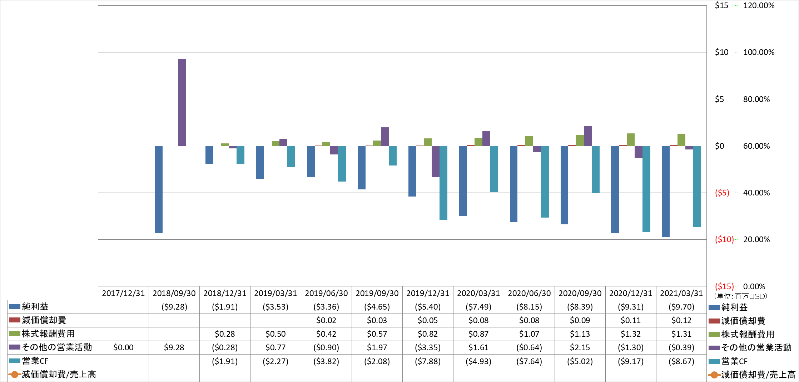
Task: Click the 2017/12/31 column header
Action: click(123, 293)
